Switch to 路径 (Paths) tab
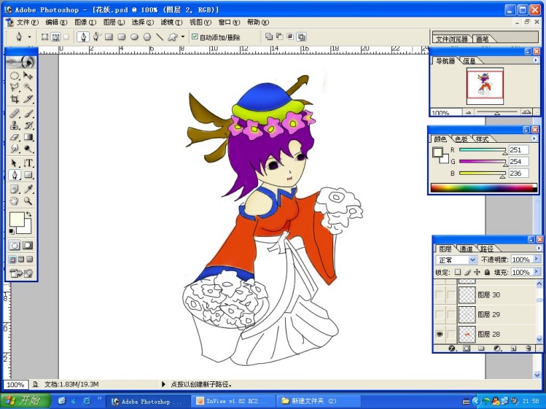546x409 pixels. tap(487, 249)
